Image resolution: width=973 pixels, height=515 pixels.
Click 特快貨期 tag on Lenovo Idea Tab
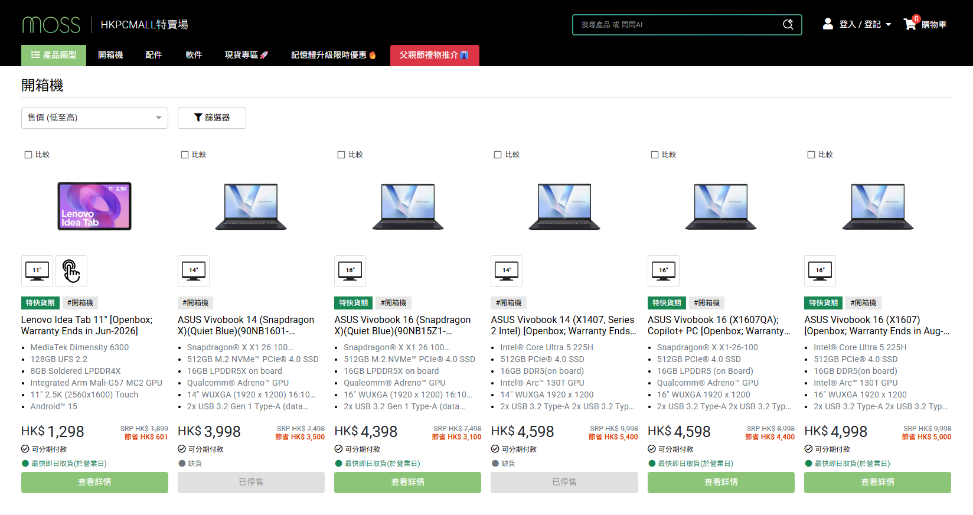click(x=40, y=303)
